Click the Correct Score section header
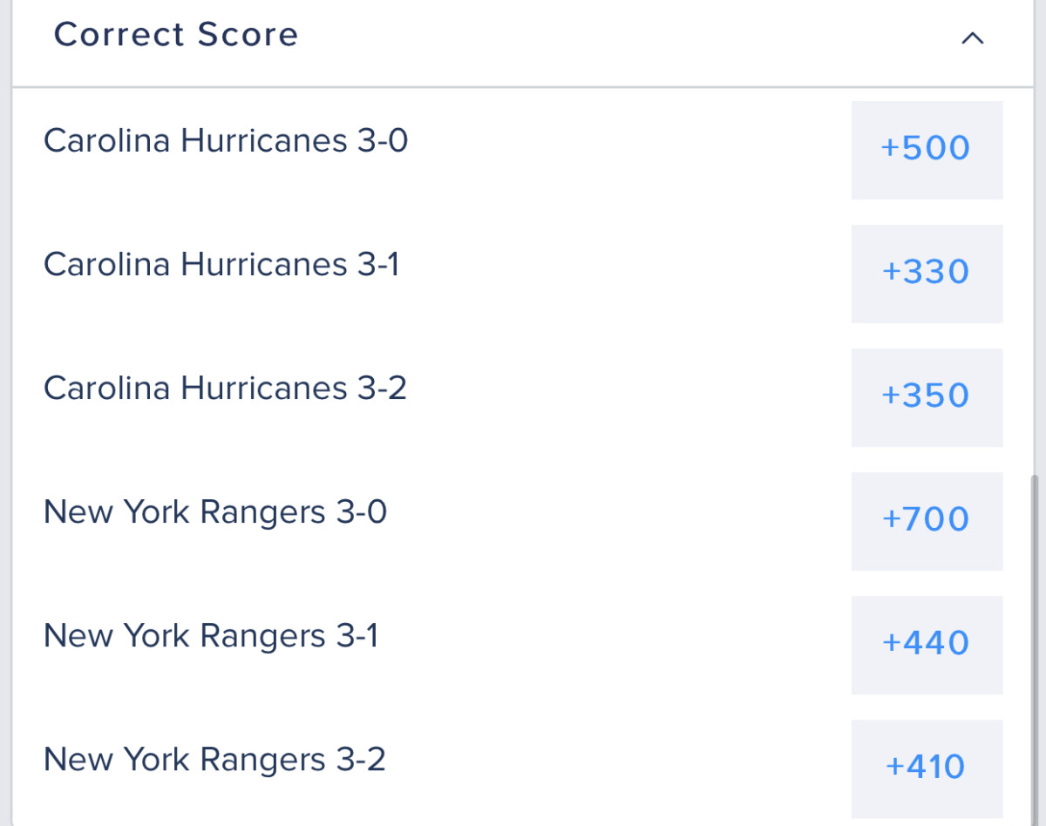Viewport: 1046px width, 826px height. [176, 35]
